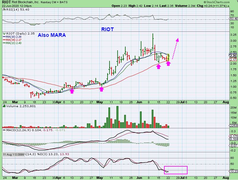Image resolution: width=238 pixels, height=180 pixels.
Task: Click the High 2.42 value
Action: click(x=135, y=6)
